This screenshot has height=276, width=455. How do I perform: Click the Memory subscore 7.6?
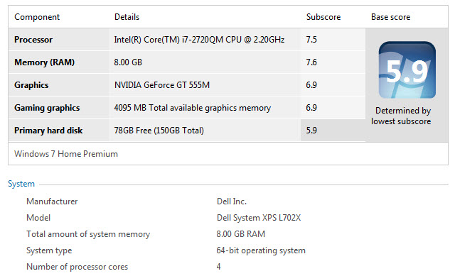click(x=311, y=62)
